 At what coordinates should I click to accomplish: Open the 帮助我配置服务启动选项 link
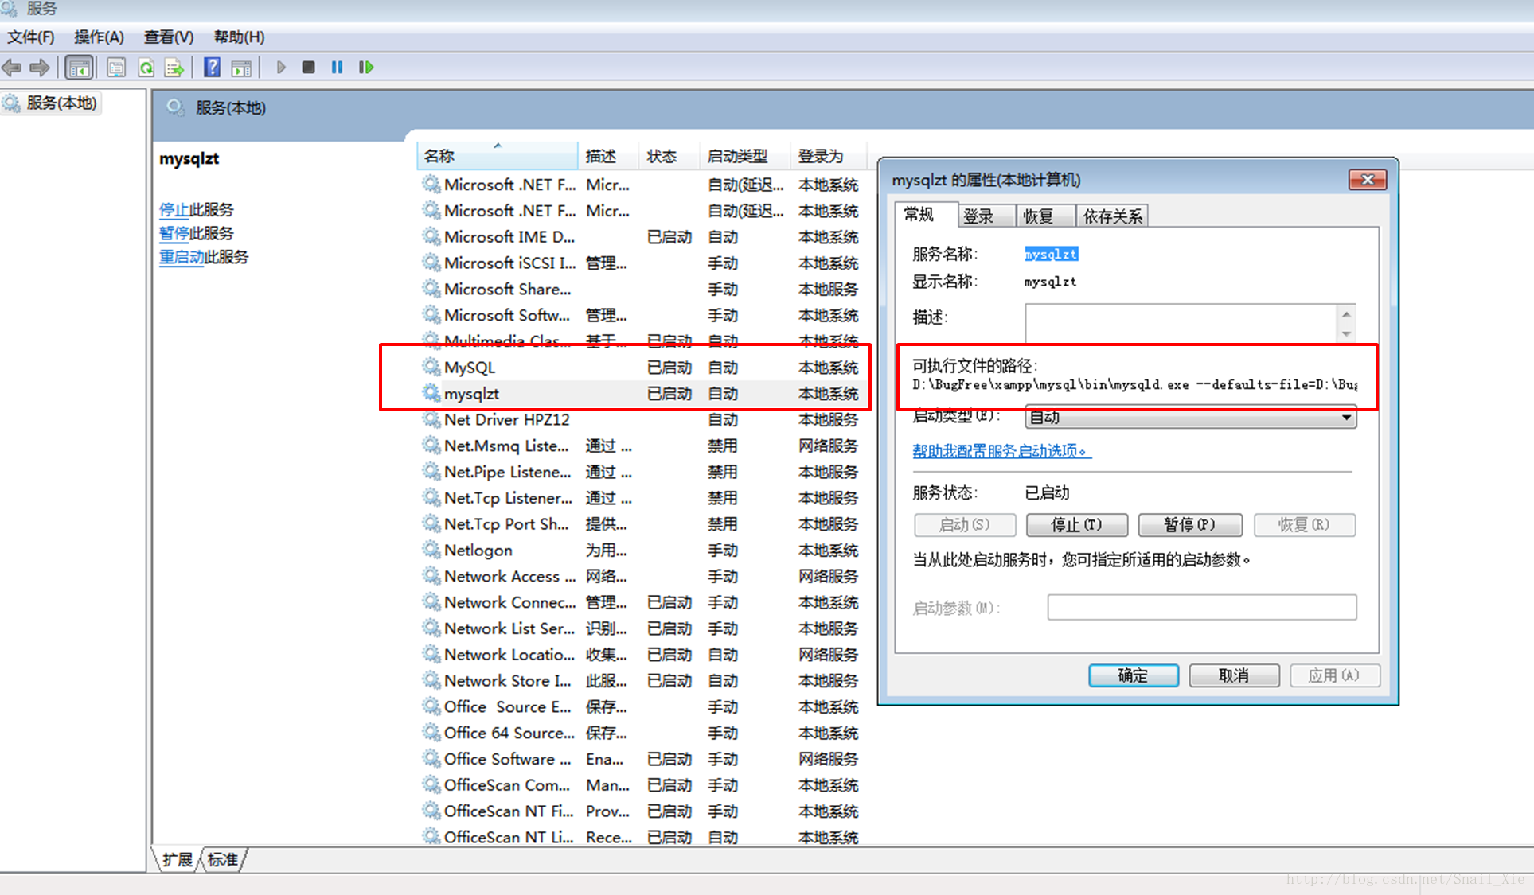pyautogui.click(x=1001, y=451)
